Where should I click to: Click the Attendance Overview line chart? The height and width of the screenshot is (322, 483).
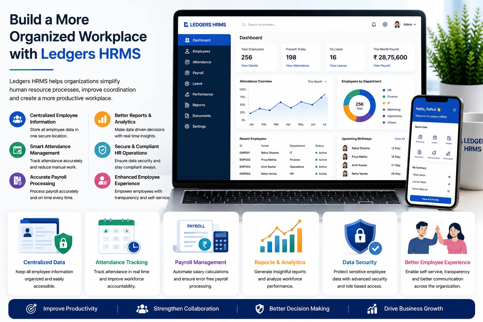coord(288,105)
